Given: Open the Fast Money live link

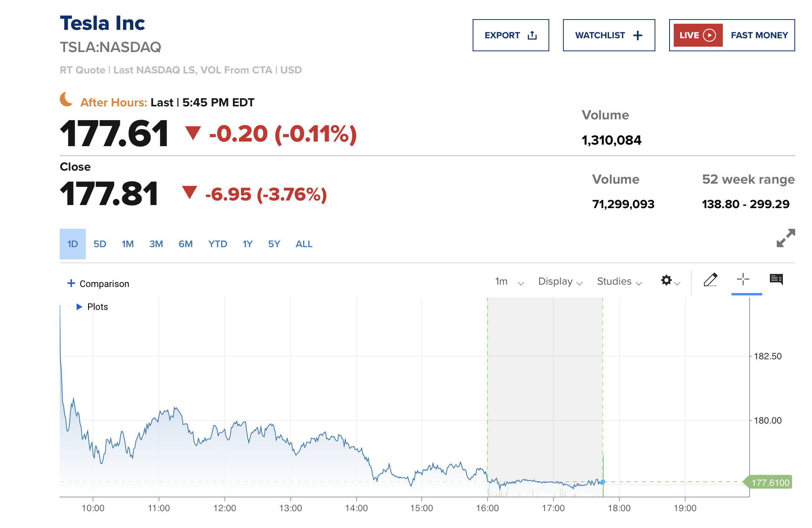Looking at the screenshot, I should click(x=759, y=35).
